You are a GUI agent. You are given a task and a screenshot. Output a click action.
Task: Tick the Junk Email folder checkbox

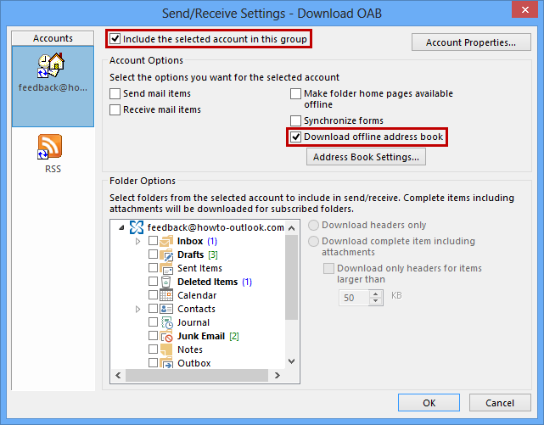tap(153, 336)
